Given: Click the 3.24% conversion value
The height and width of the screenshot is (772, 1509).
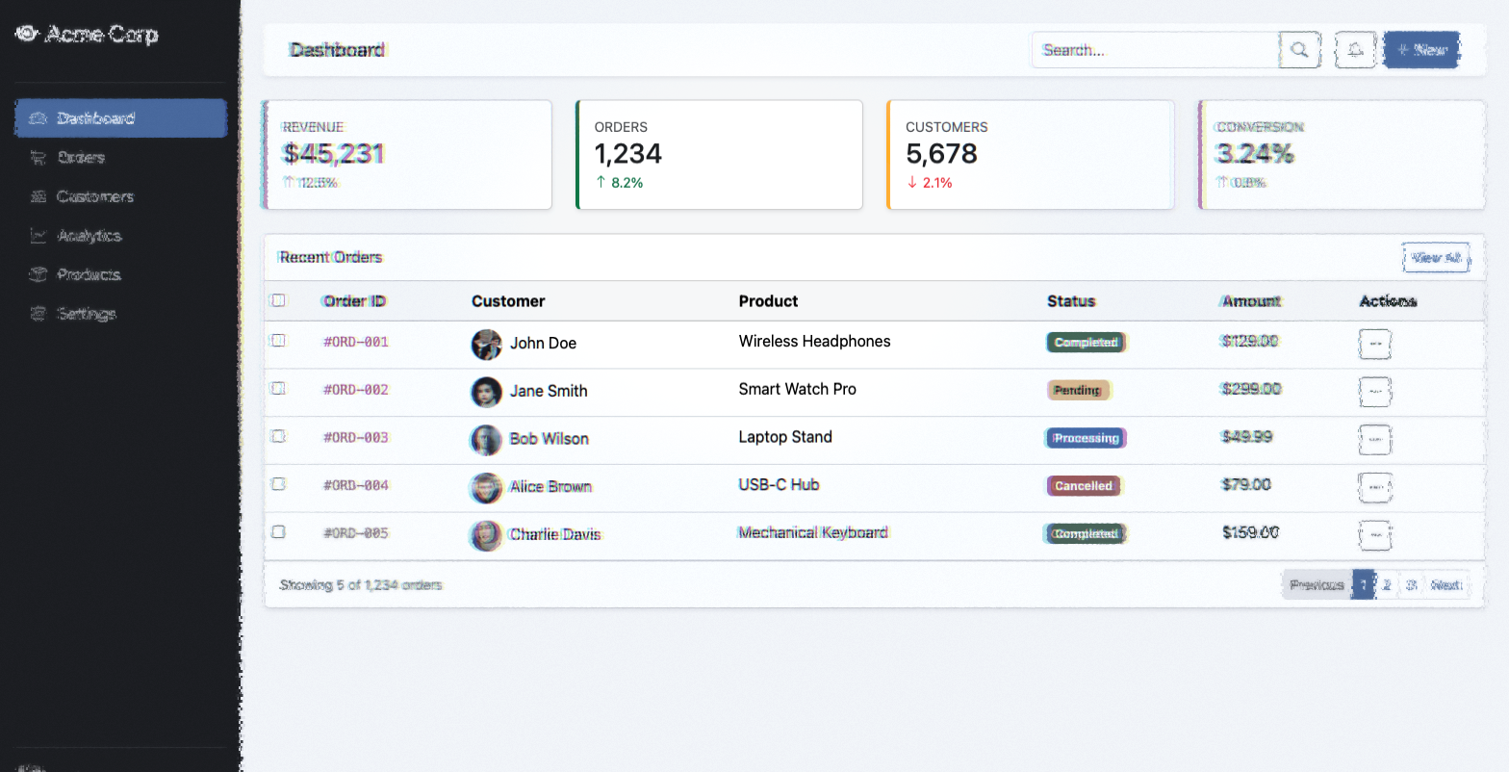Looking at the screenshot, I should 1255,154.
